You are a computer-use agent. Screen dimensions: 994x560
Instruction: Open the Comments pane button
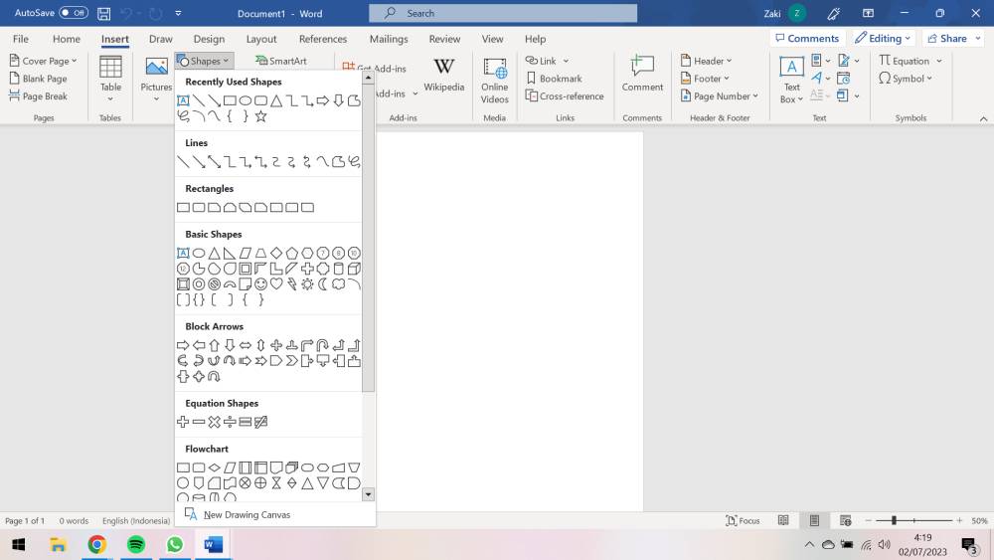pos(807,38)
